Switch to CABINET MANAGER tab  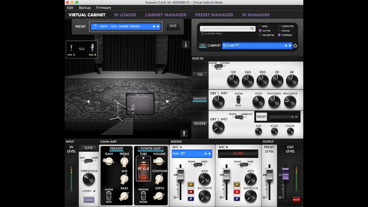[x=166, y=15]
